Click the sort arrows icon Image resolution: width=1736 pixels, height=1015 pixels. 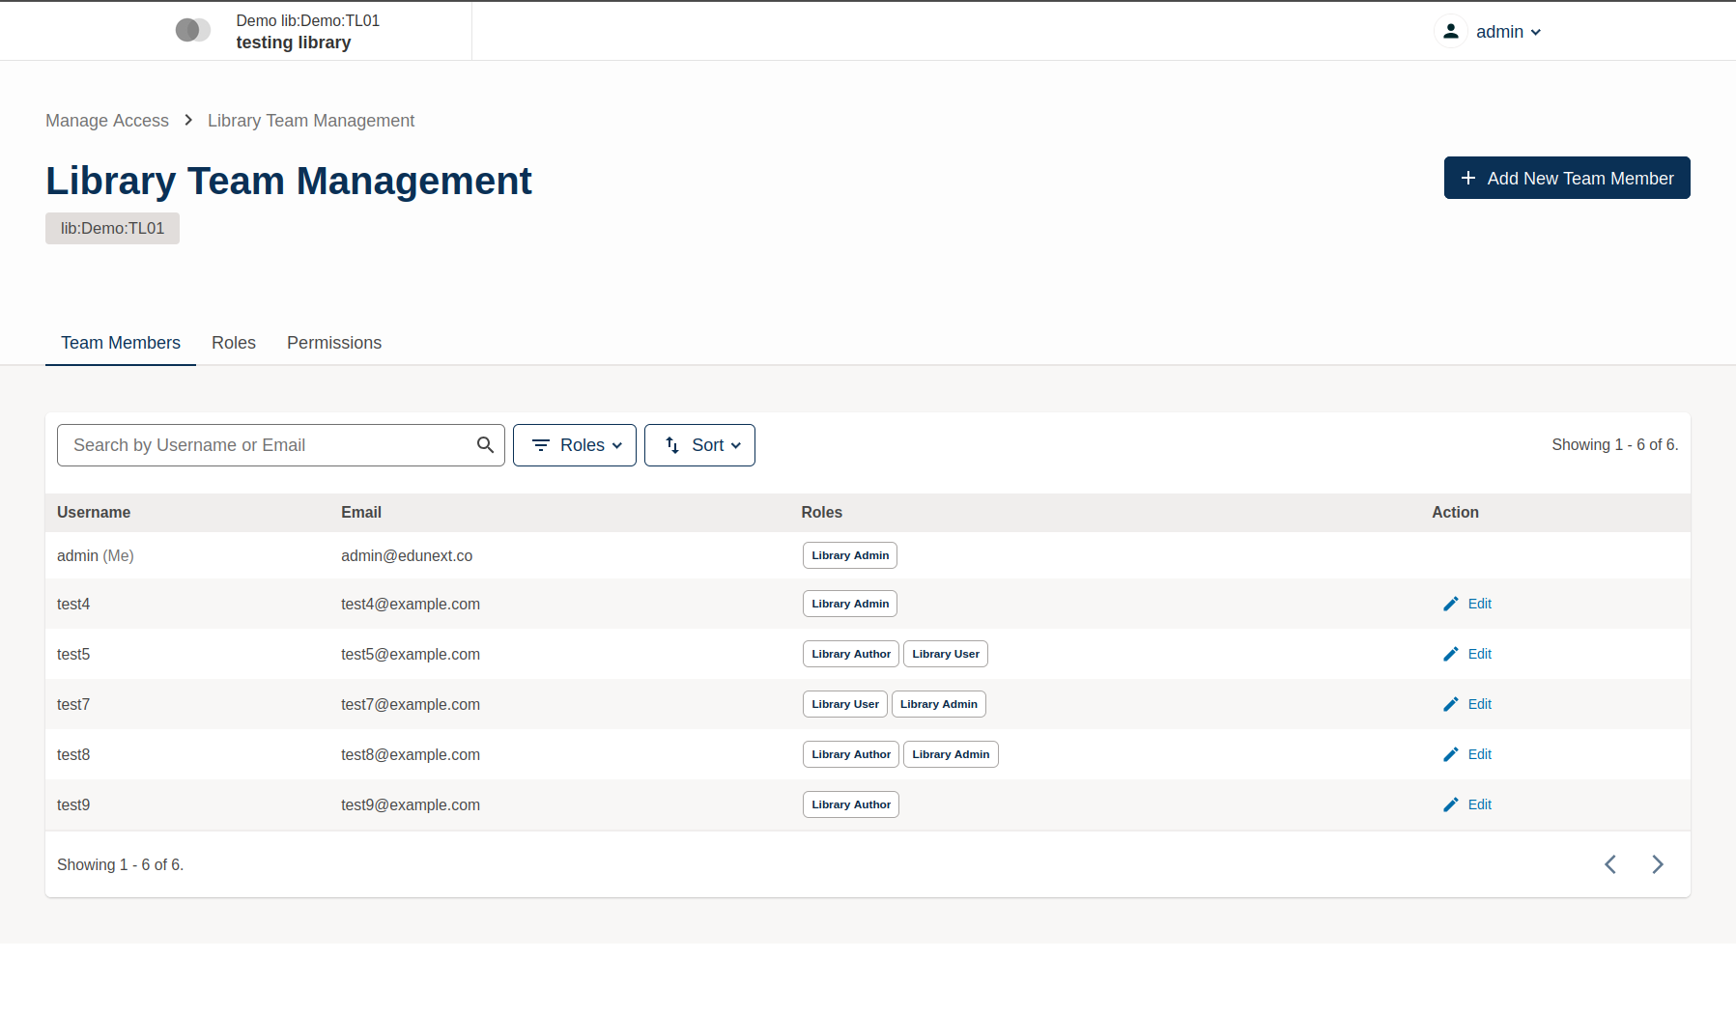672,445
